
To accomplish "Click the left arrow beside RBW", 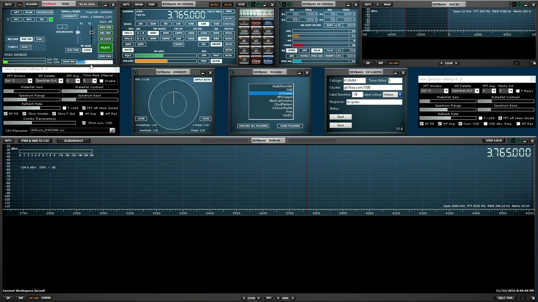I will [278, 298].
